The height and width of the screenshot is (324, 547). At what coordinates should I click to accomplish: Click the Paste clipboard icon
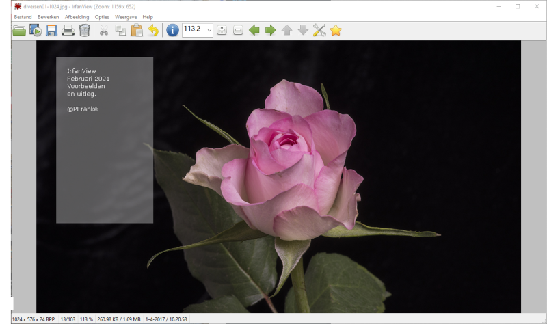[137, 30]
